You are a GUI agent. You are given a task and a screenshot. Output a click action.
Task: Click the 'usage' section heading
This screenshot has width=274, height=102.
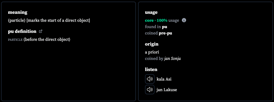pyautogui.click(x=151, y=12)
